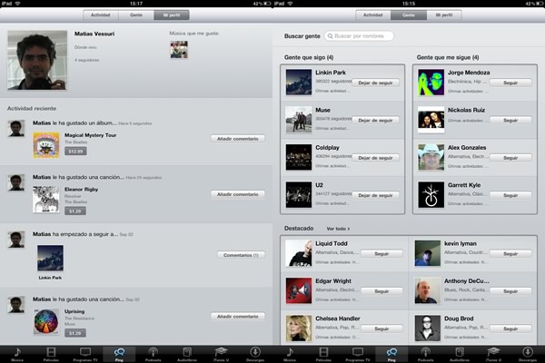Click "Matias Vessuri" profile name

[x=94, y=34]
